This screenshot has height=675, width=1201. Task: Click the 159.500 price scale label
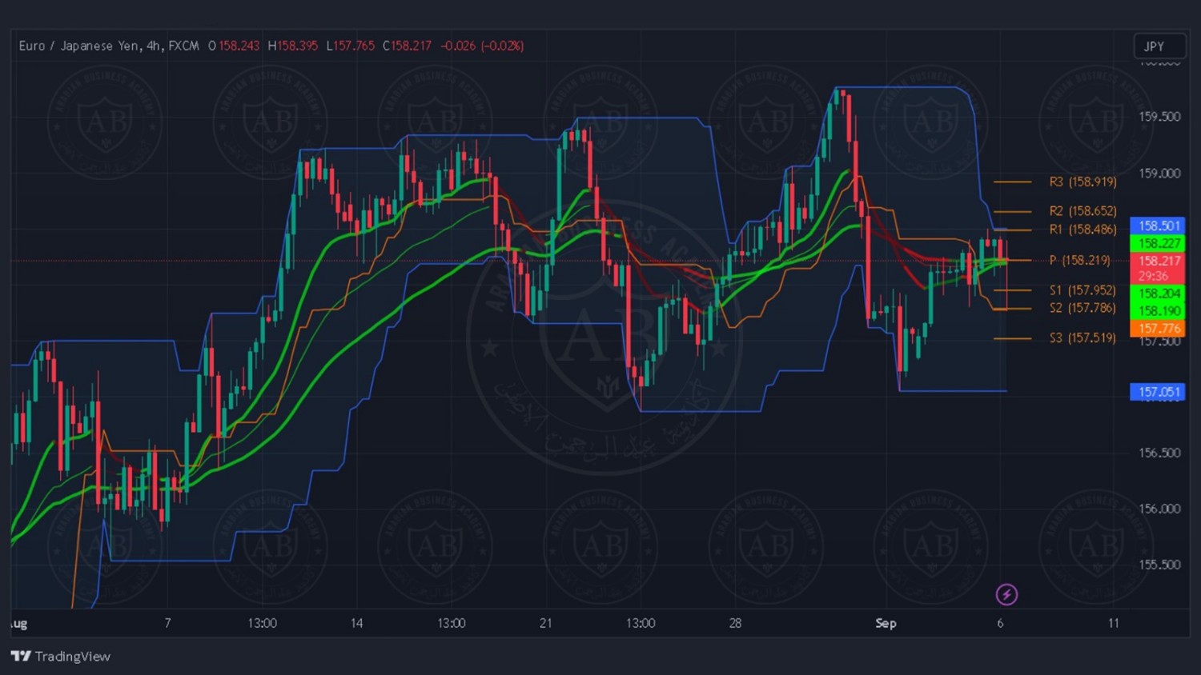coord(1159,117)
